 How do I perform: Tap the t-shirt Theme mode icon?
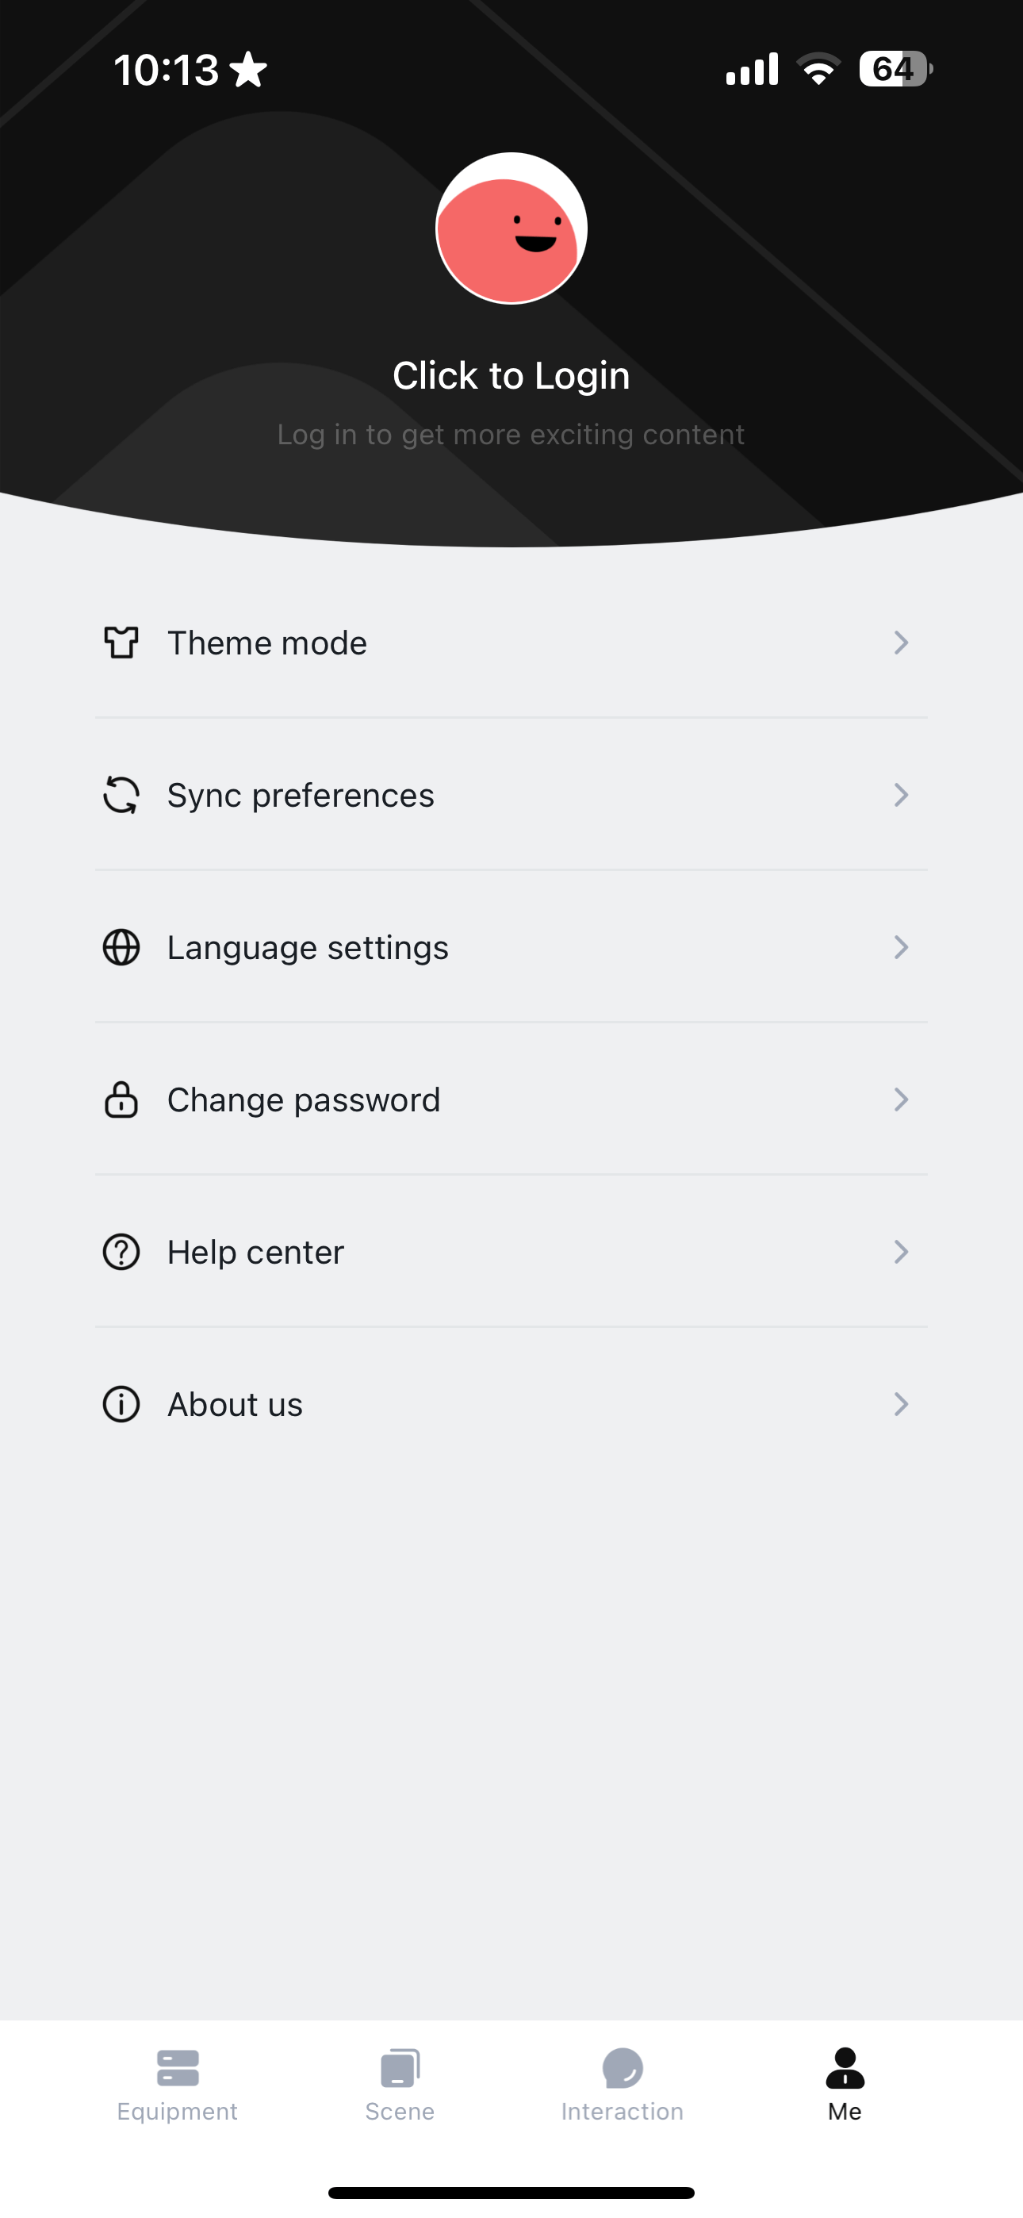point(121,643)
